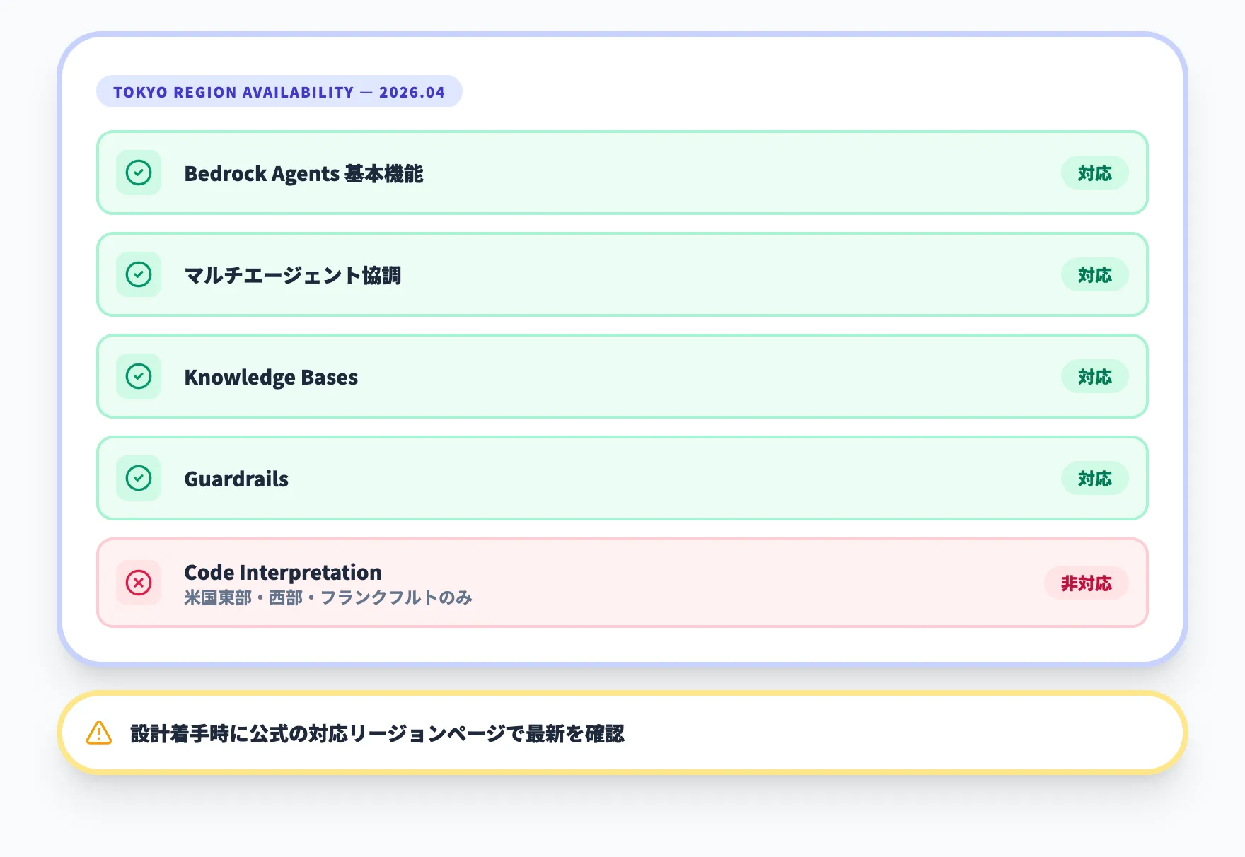Screen dimensions: 1245x857
Task: Expand the Guardrails availability row
Action: click(x=622, y=478)
